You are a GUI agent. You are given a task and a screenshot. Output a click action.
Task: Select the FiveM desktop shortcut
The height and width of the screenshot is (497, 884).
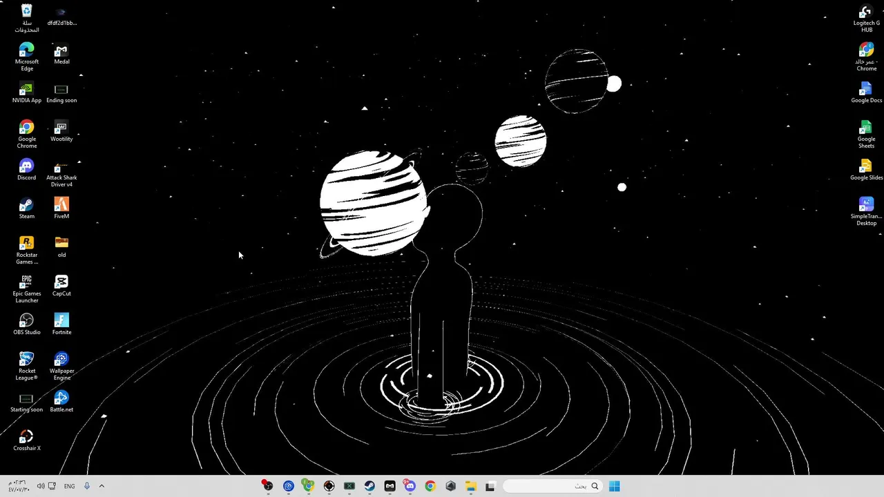coord(61,208)
